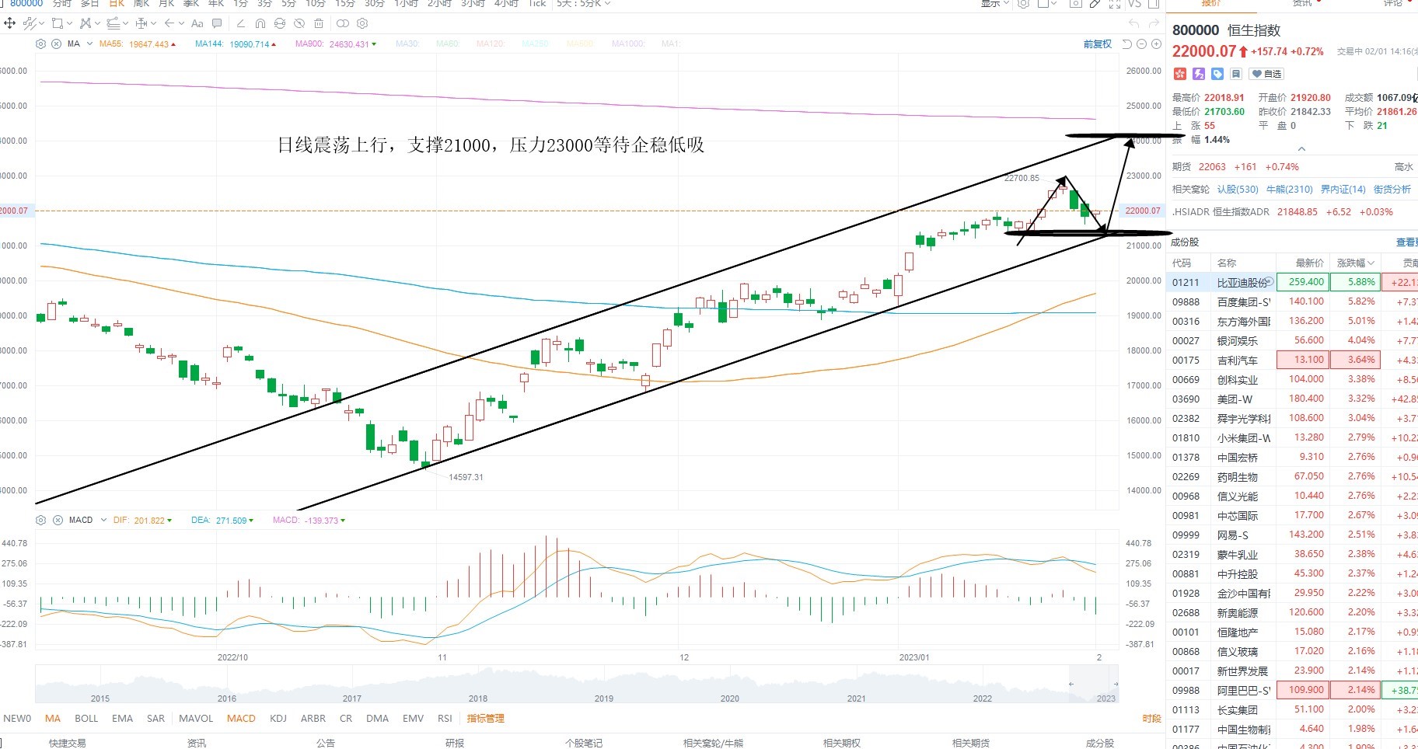
Task: Toggle the pencil drawing mode icon
Action: pos(1095,3)
